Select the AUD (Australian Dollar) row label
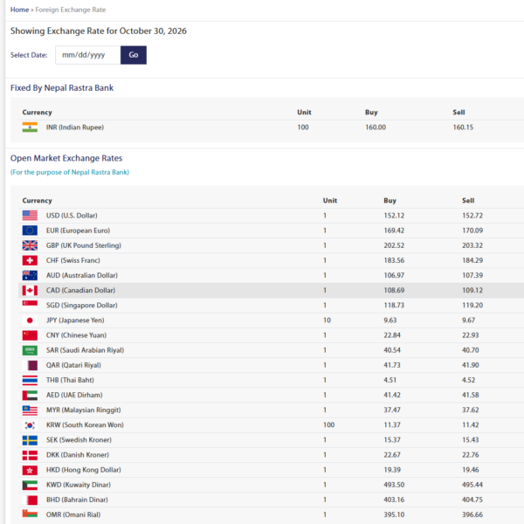524x524 pixels. pyautogui.click(x=82, y=275)
